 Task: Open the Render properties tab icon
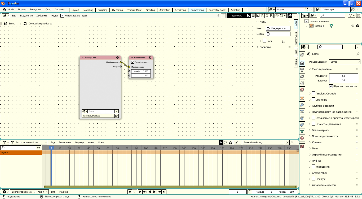tap(302, 63)
